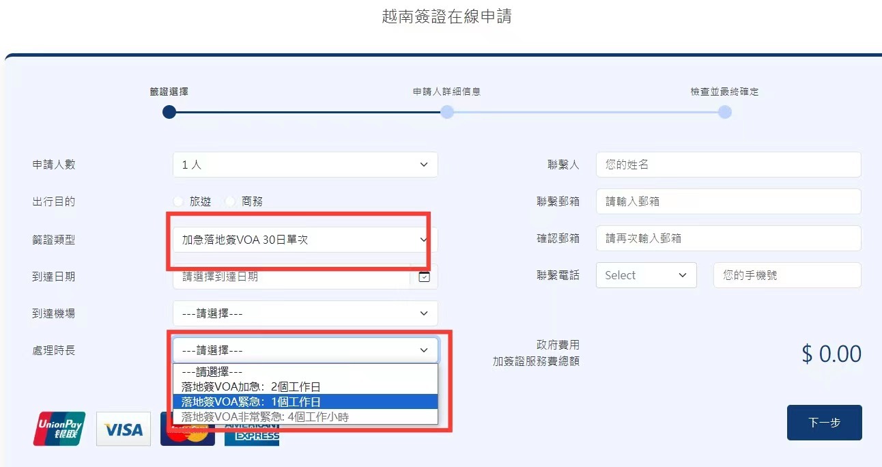882x467 pixels.
Task: Select the 旅遊 travel purpose radio button
Action: pyautogui.click(x=179, y=201)
